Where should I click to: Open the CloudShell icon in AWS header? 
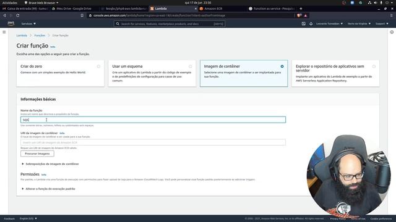[x=304, y=23]
